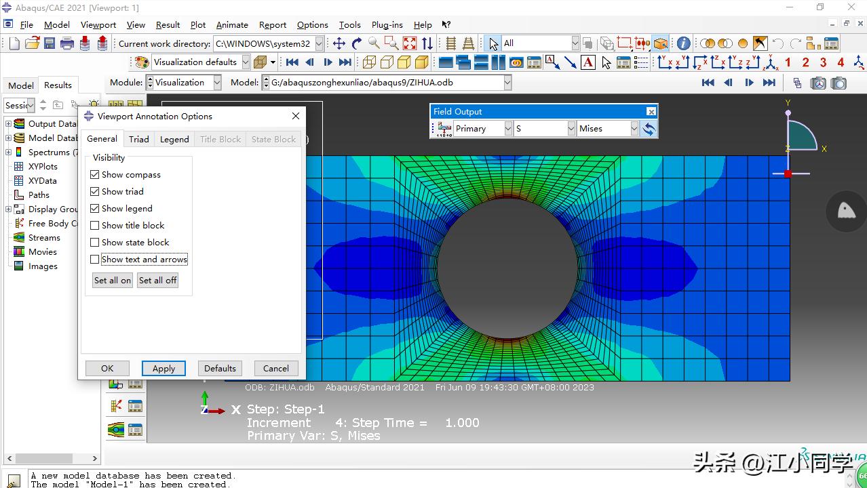This screenshot has width=867, height=488.
Task: Click the Print icon in toolbar
Action: click(x=67, y=43)
